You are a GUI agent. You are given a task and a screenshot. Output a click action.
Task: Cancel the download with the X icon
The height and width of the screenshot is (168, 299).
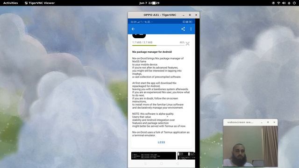tap(187, 43)
